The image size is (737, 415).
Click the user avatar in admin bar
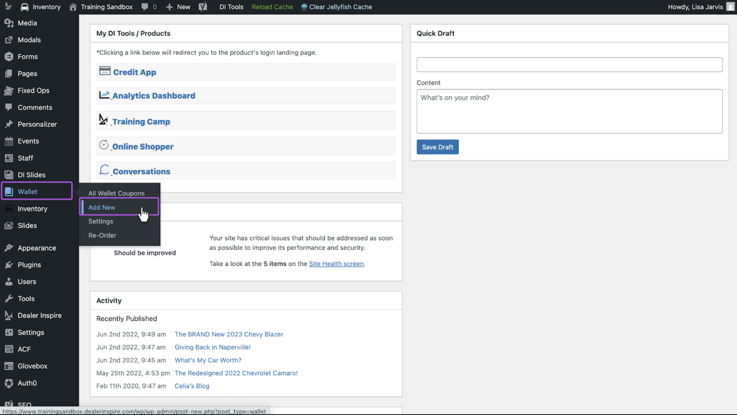730,7
